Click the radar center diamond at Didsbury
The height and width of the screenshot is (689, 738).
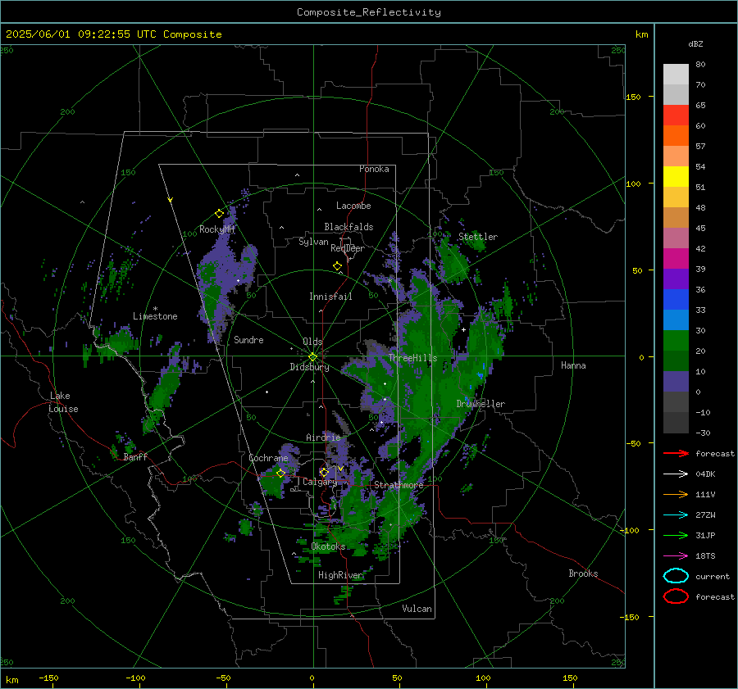coord(313,356)
